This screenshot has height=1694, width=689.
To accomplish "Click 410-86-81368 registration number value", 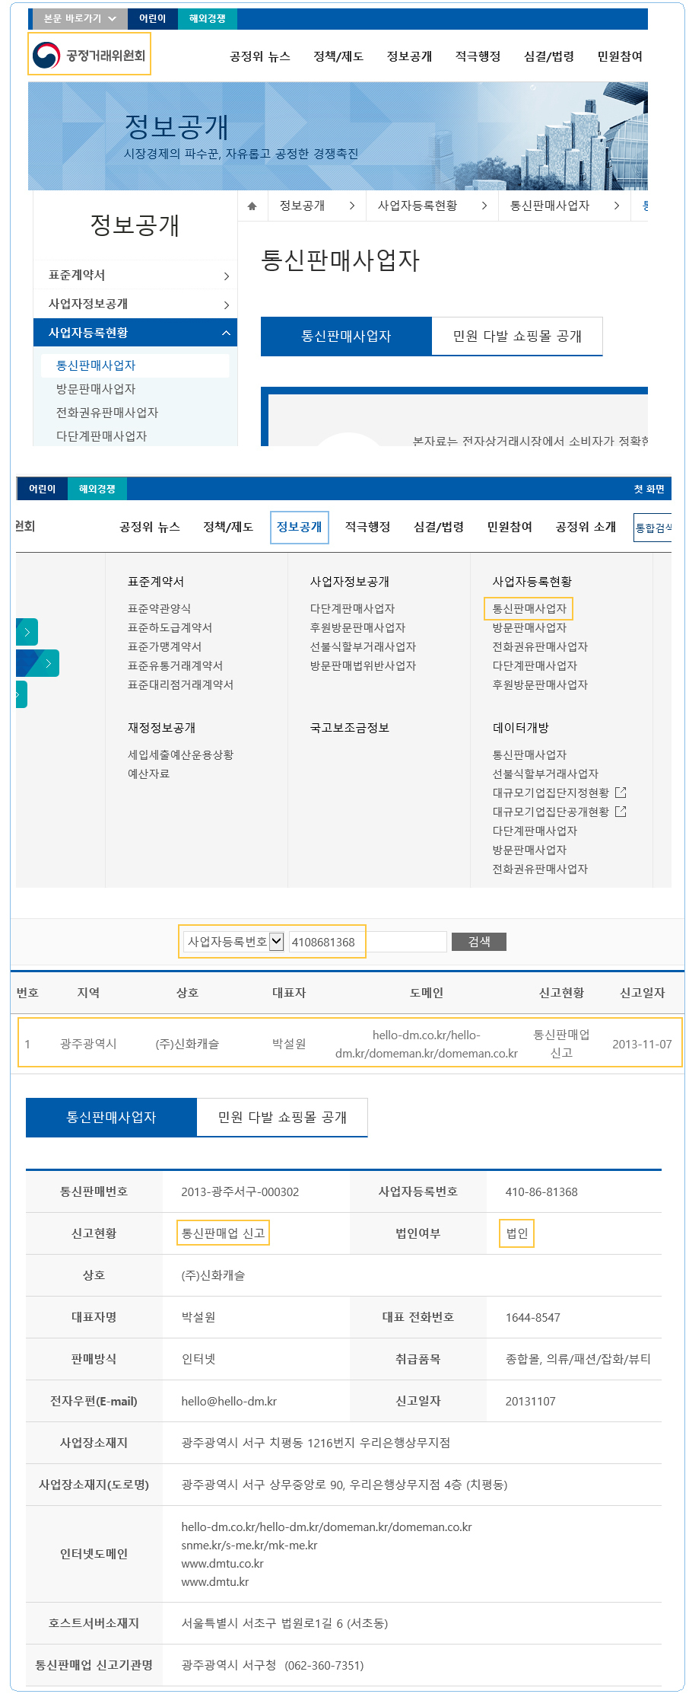I will point(541,1192).
